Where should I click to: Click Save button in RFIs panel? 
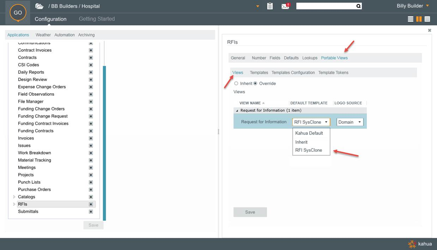(x=250, y=212)
